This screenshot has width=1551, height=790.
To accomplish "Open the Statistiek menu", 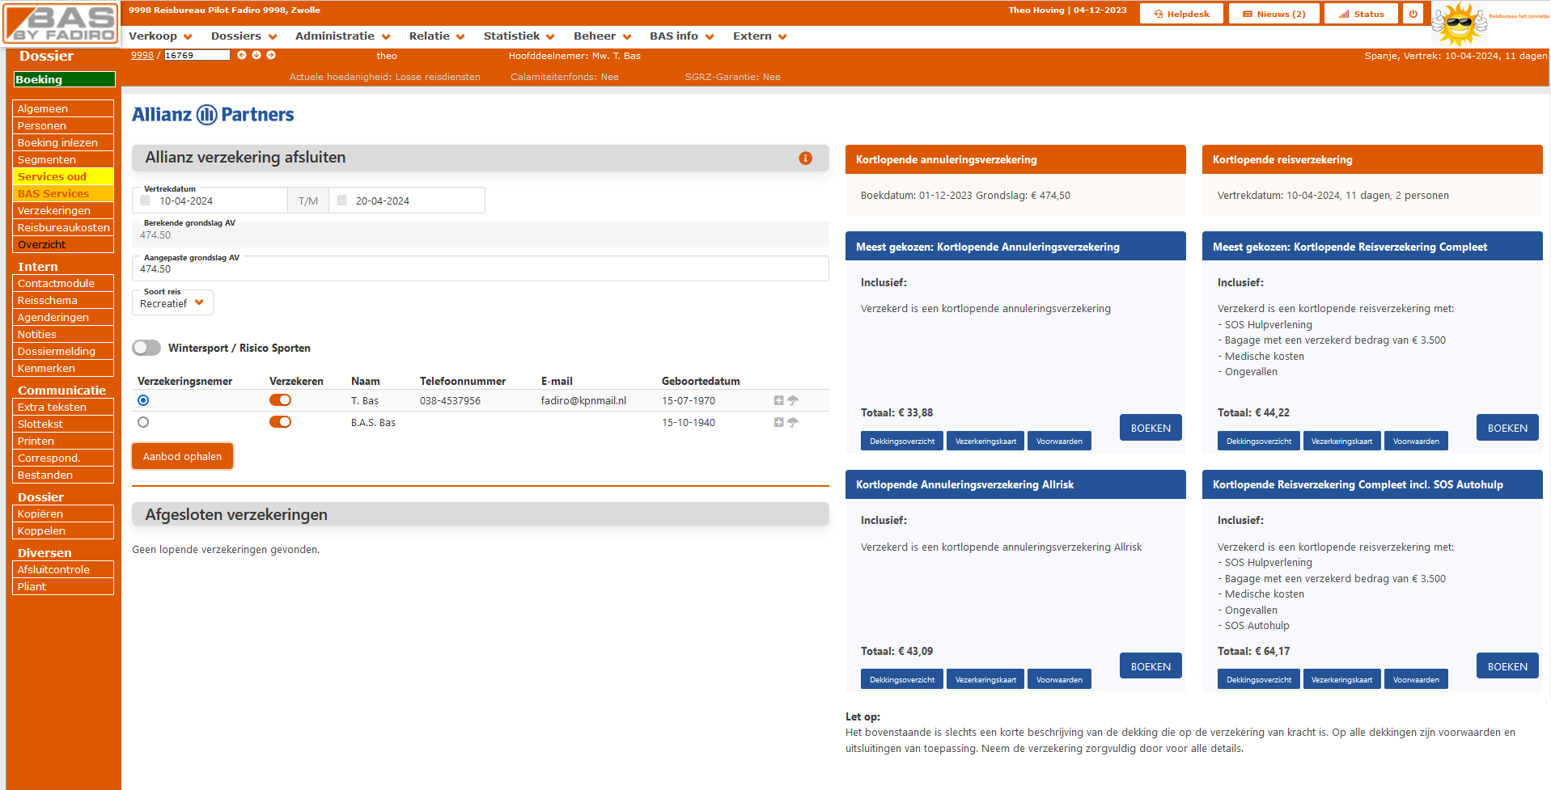I will click(519, 36).
